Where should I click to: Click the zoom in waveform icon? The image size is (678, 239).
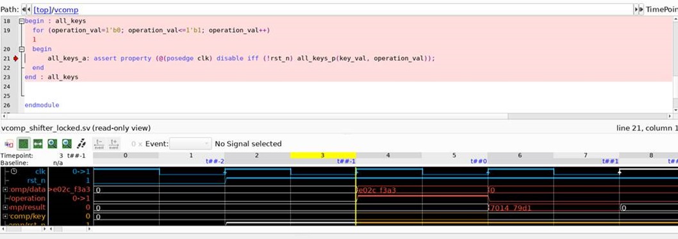pos(52,144)
